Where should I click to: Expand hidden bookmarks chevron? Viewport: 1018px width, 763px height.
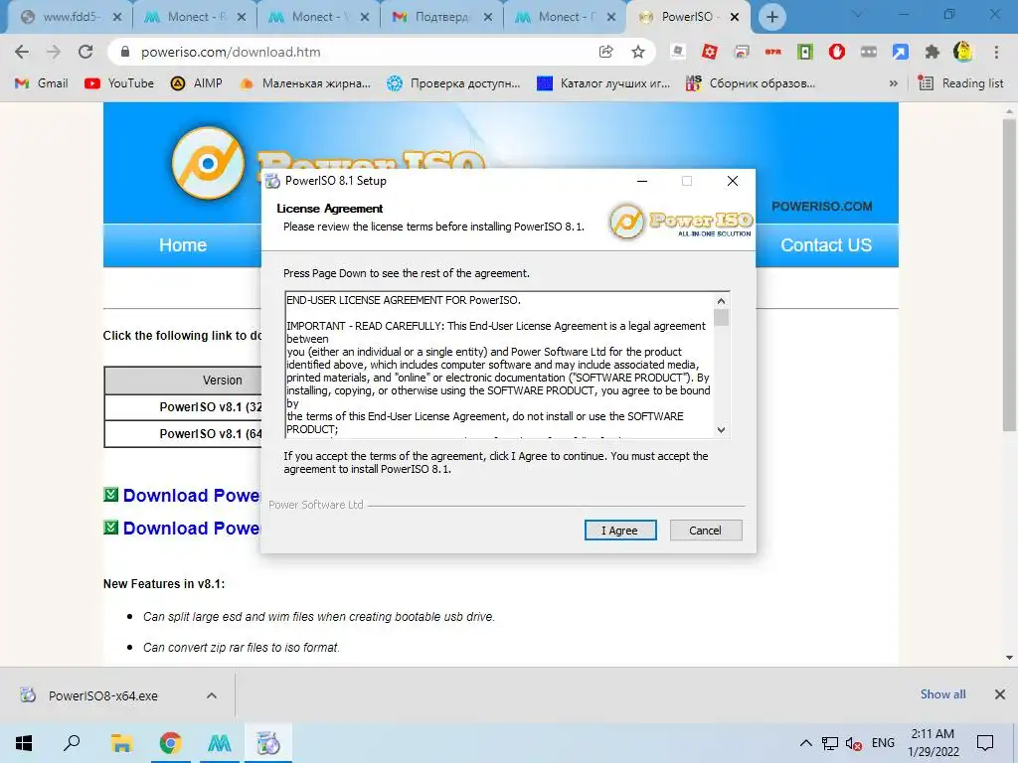click(x=894, y=83)
